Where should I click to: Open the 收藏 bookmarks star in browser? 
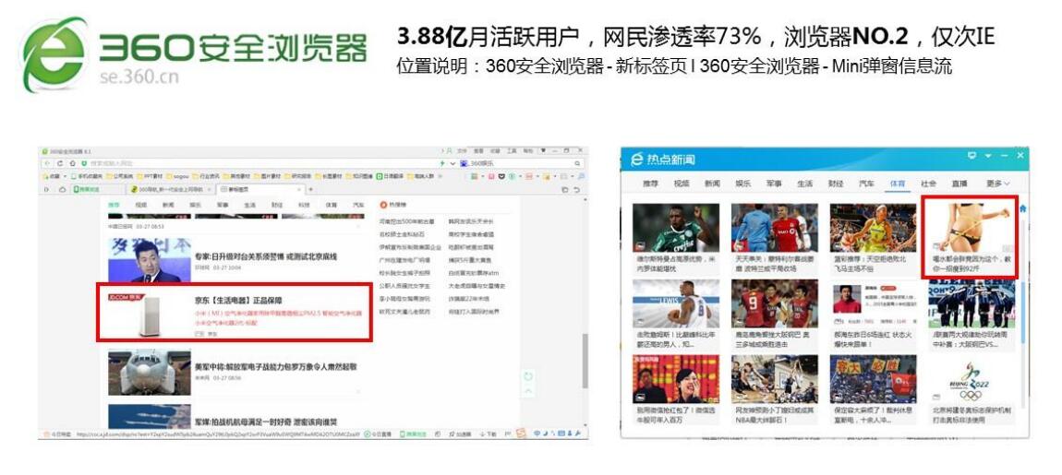click(x=50, y=176)
